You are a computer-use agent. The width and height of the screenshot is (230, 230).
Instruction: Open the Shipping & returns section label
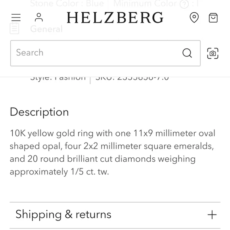click(x=63, y=215)
